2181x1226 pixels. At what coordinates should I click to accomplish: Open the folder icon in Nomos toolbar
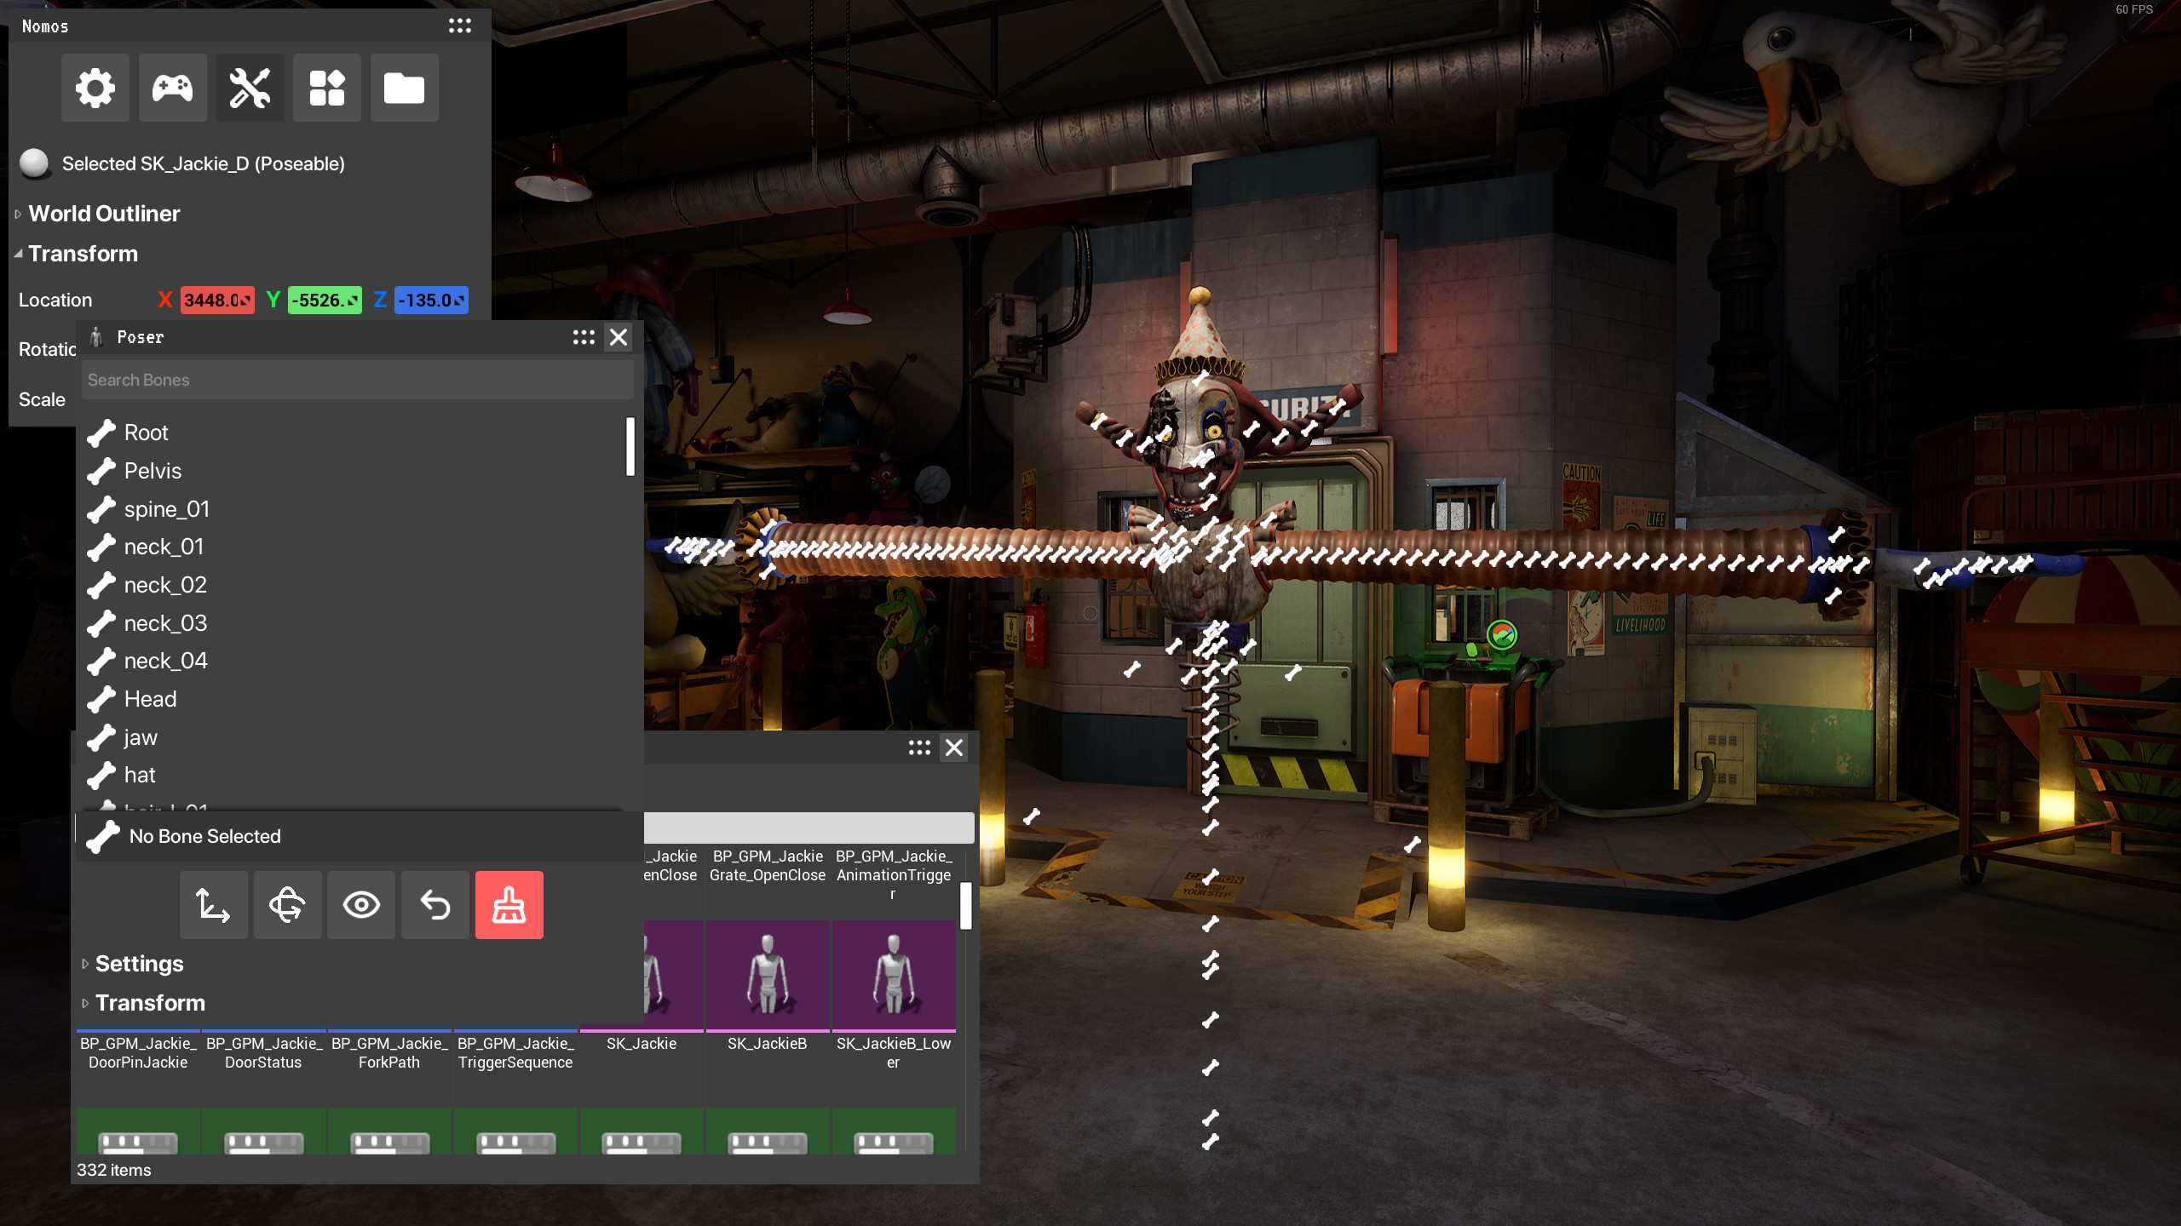click(404, 87)
